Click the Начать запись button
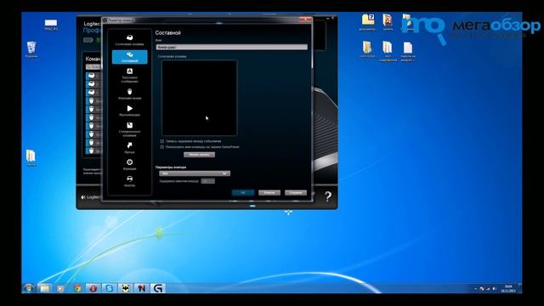544x306 pixels. [199, 155]
